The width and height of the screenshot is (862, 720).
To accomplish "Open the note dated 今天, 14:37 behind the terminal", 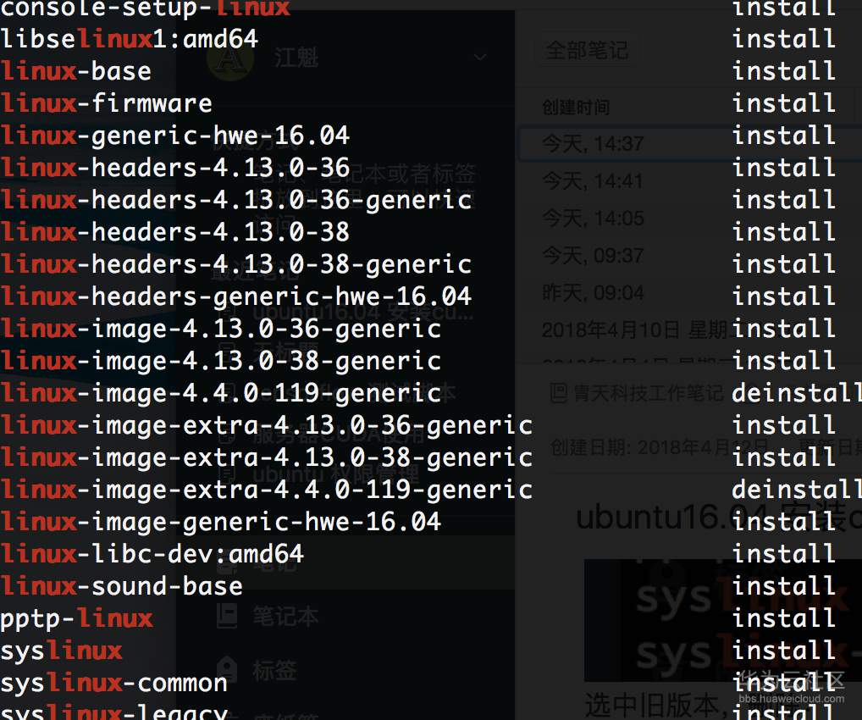I will 593,144.
